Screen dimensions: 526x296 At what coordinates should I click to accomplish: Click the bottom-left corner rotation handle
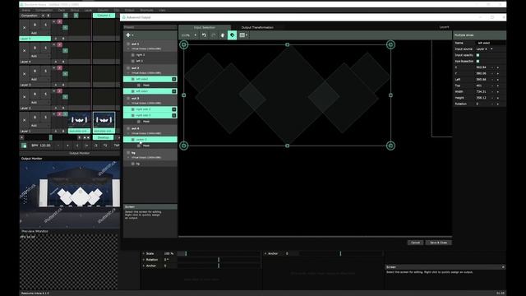(x=184, y=146)
